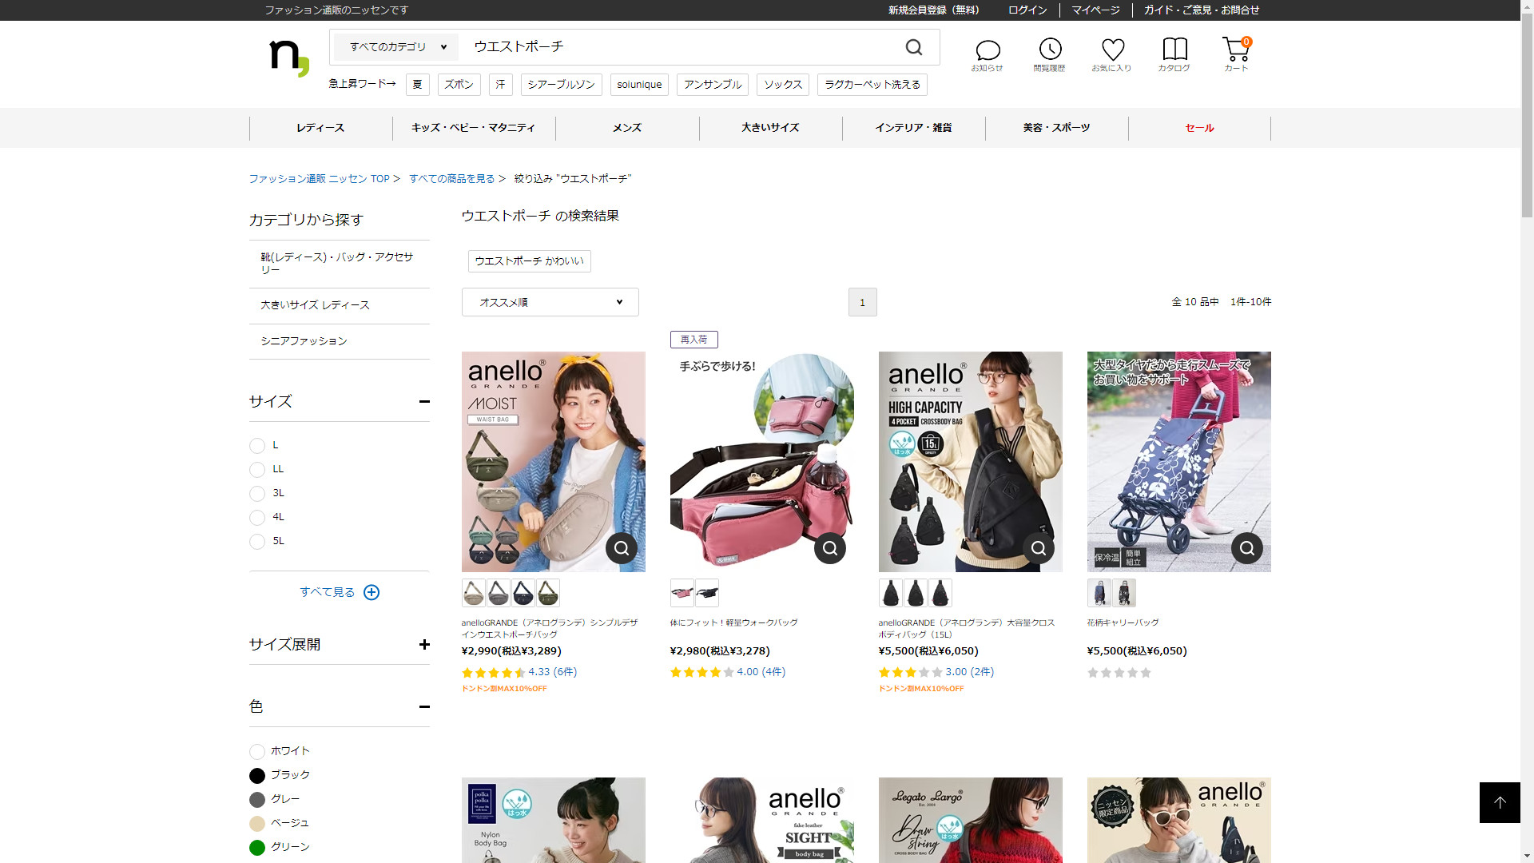Select the black color swatch filter

click(257, 776)
